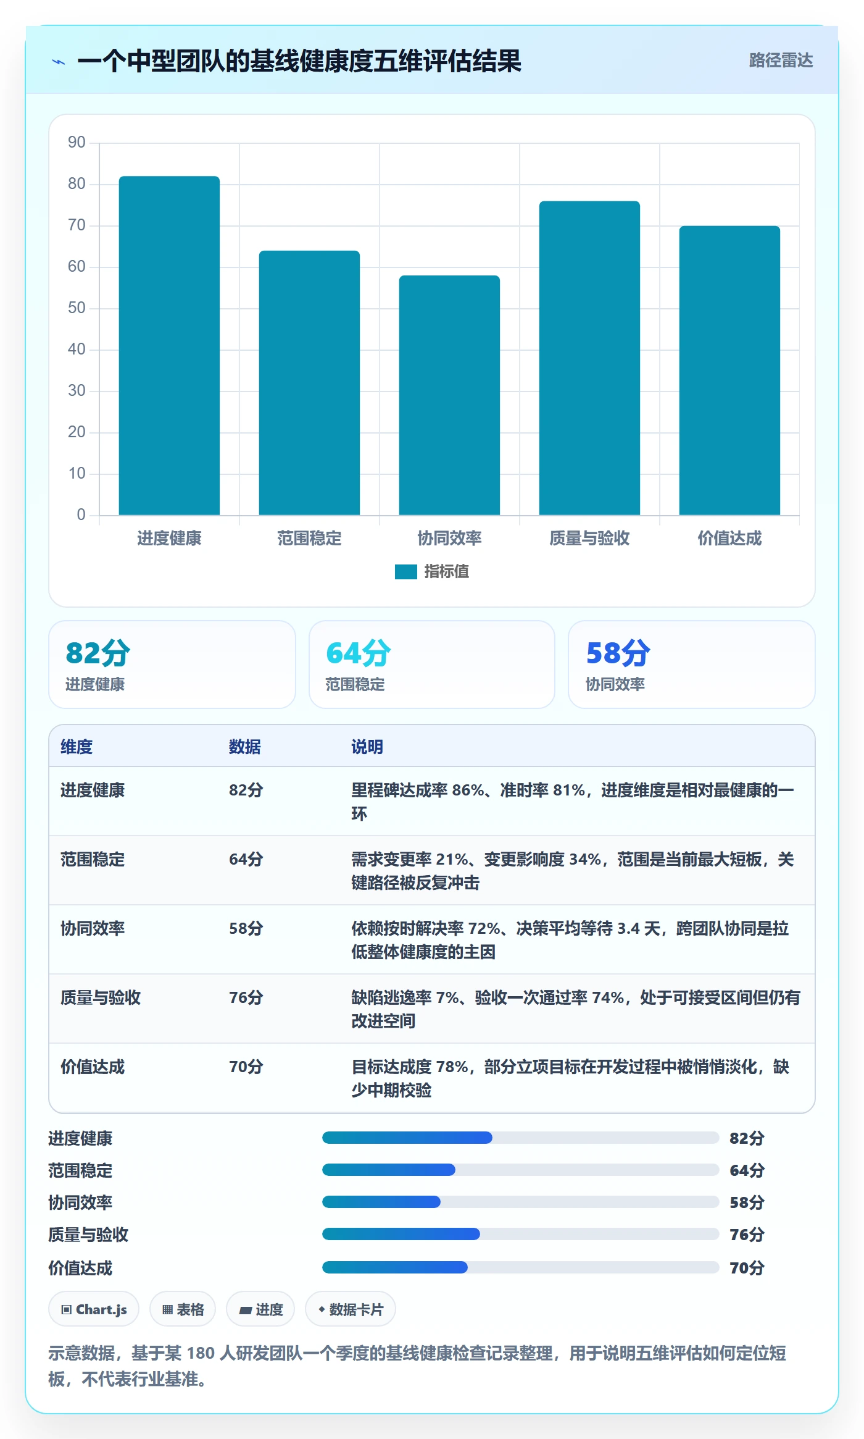Click the 进度健康 progress bar
The image size is (864, 1439).
click(x=521, y=1138)
